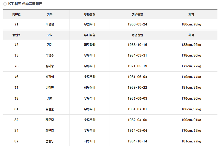The width and height of the screenshot is (220, 146).
Task: Click the 감독 column header
Action: [x=50, y=15]
